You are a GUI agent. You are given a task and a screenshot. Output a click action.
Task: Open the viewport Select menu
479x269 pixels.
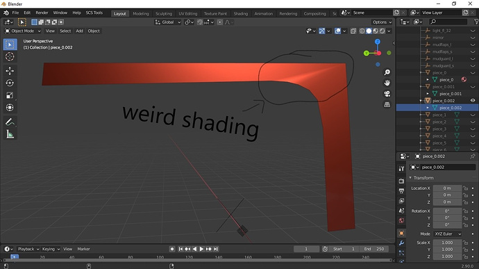click(65, 31)
